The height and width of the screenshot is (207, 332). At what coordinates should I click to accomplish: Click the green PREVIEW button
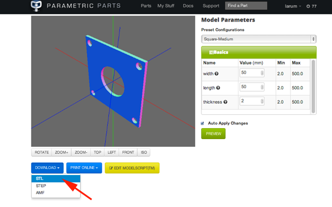tap(213, 134)
